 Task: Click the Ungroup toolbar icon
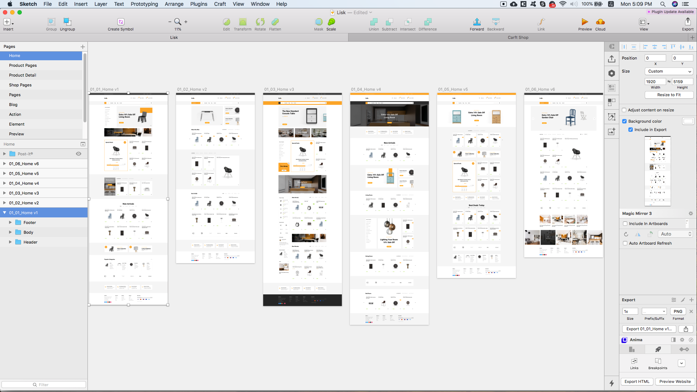[67, 24]
